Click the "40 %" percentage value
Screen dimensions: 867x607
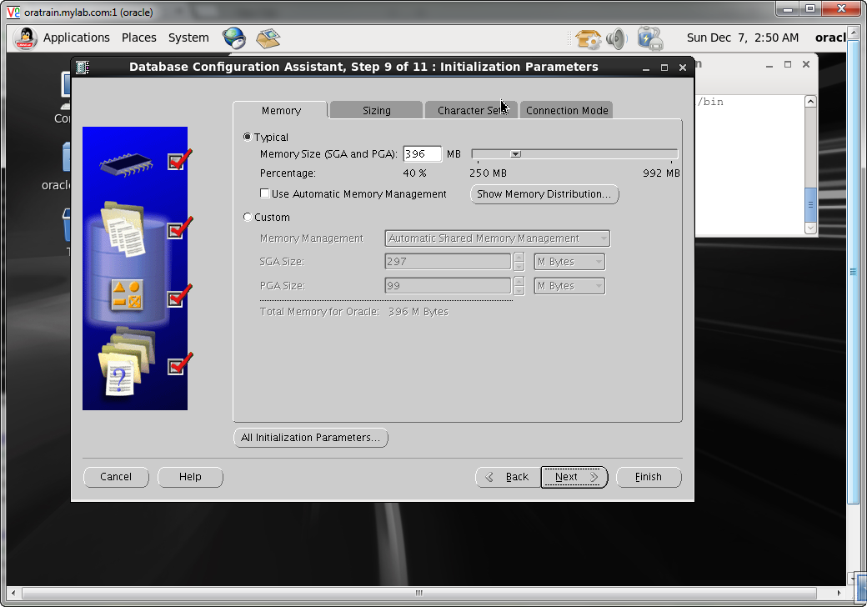414,173
